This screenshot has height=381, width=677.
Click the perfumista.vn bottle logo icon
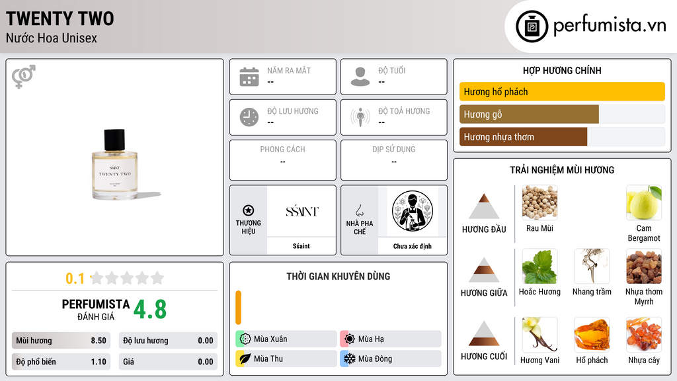tap(532, 26)
